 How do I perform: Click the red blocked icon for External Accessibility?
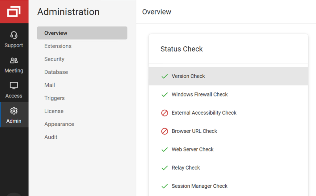[164, 113]
